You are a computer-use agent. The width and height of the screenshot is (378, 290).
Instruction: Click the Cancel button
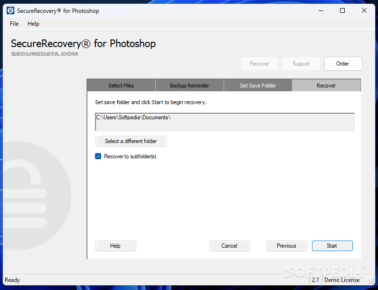230,246
